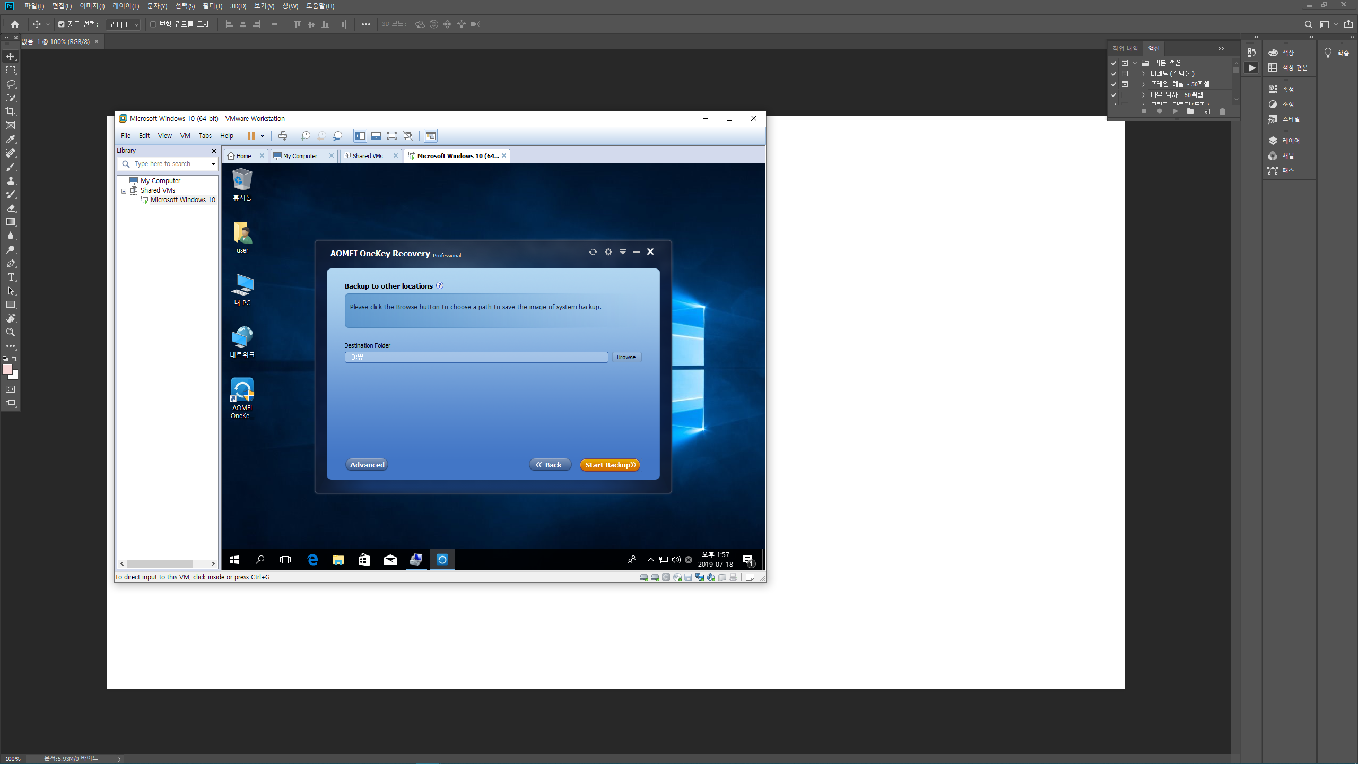1358x764 pixels.
Task: Click the Share icon at top right
Action: tap(1348, 24)
